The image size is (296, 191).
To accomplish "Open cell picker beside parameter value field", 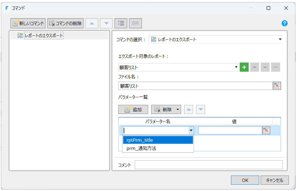I will [266, 130].
